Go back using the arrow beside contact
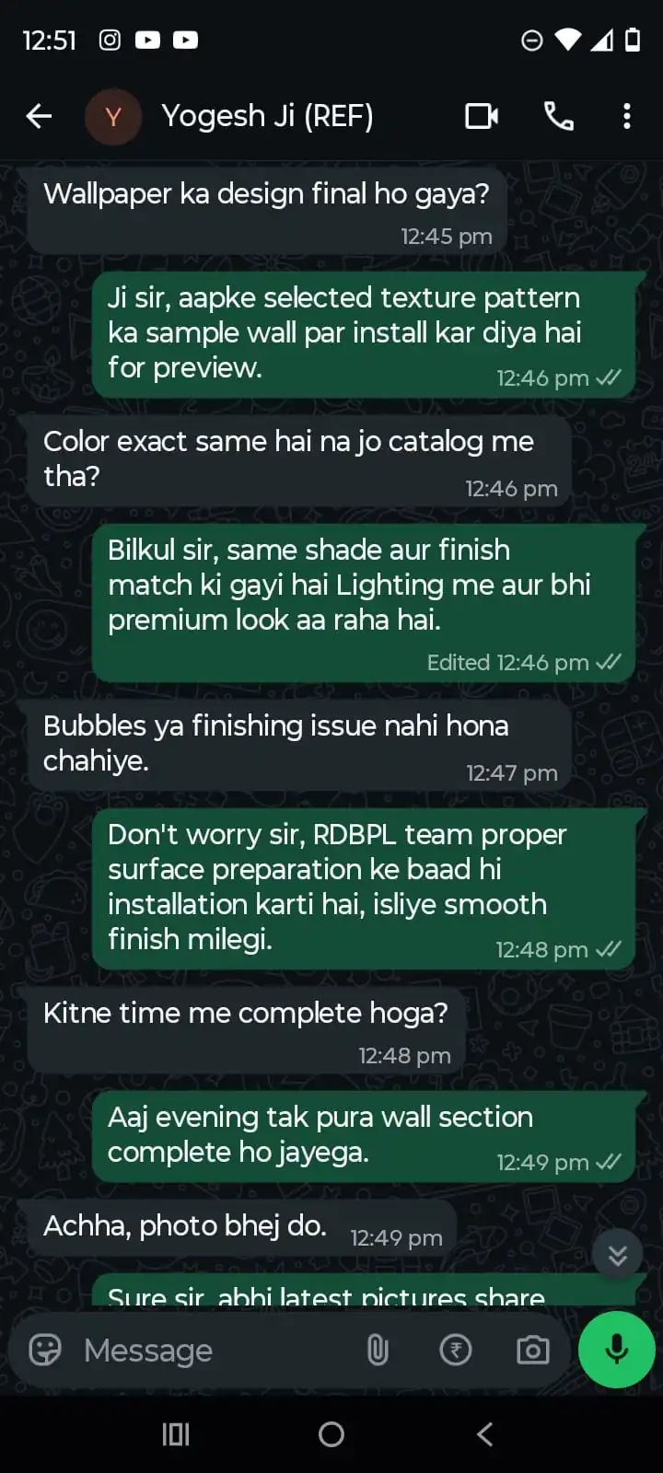This screenshot has height=1473, width=663. [39, 116]
